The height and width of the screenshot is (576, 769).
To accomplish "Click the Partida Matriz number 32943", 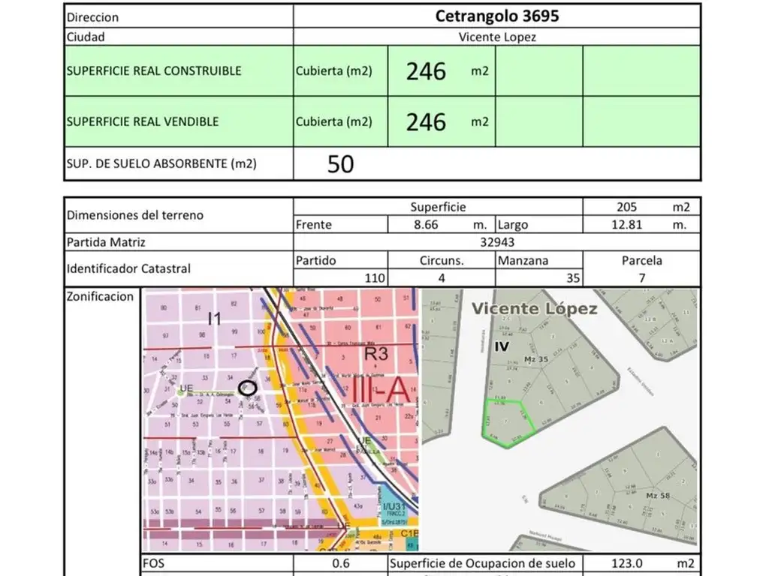I will 496,242.
